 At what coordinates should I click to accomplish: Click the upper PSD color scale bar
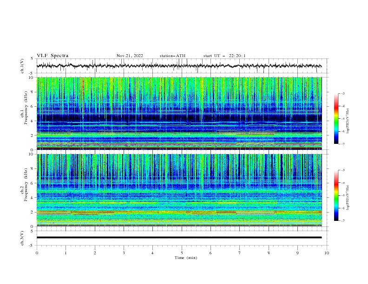(x=336, y=119)
